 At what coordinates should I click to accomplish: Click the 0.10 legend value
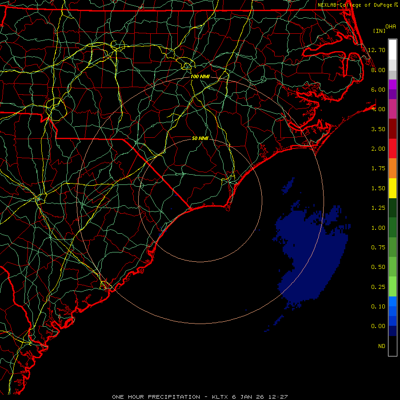[x=378, y=307]
